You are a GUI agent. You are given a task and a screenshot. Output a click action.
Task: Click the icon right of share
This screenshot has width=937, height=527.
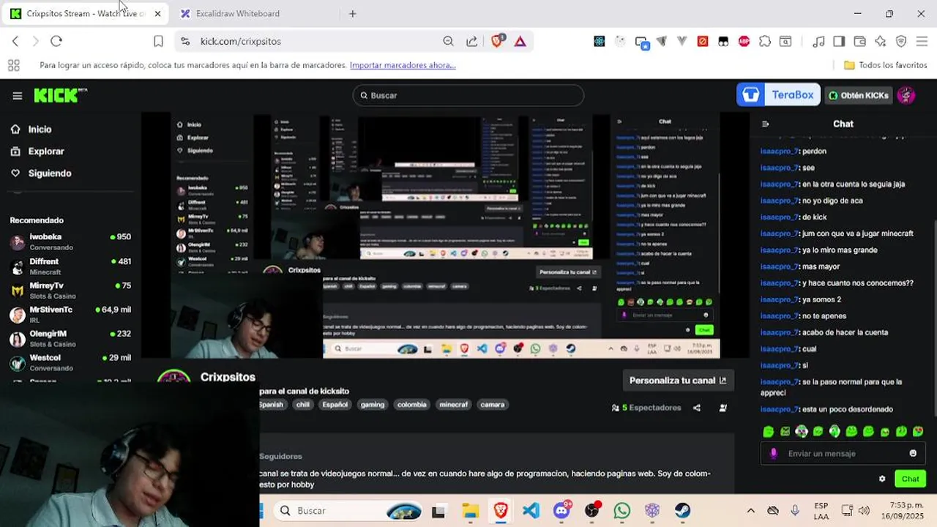pos(723,408)
